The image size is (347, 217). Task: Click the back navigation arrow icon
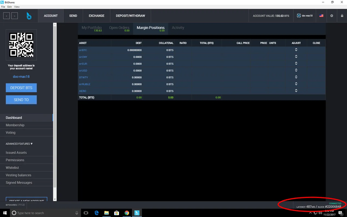pyautogui.click(x=7, y=16)
